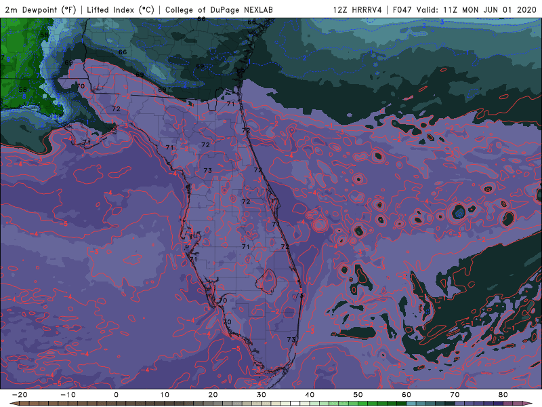Click the '20' color scale label

[213, 395]
